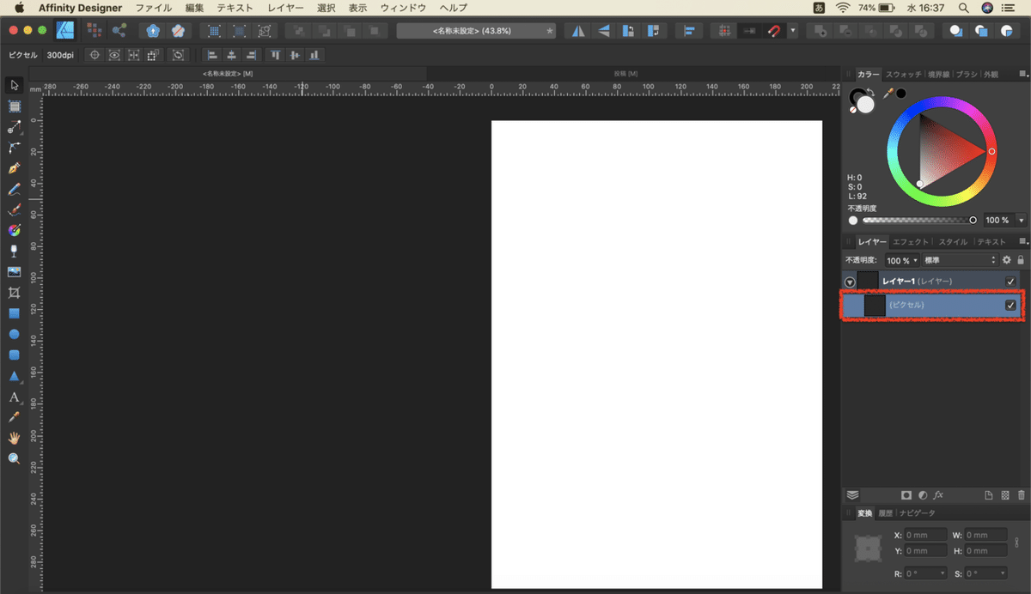Click trash icon to delete layer

[x=1021, y=495]
